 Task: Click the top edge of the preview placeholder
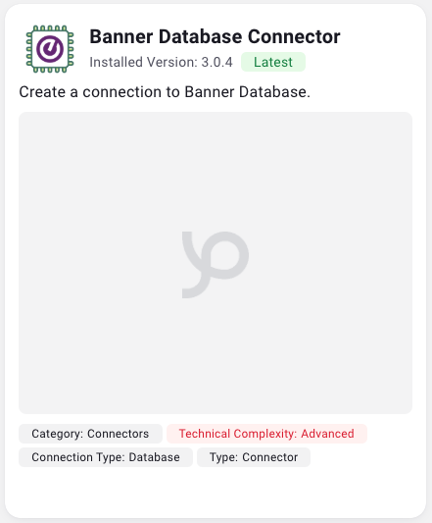tap(216, 113)
